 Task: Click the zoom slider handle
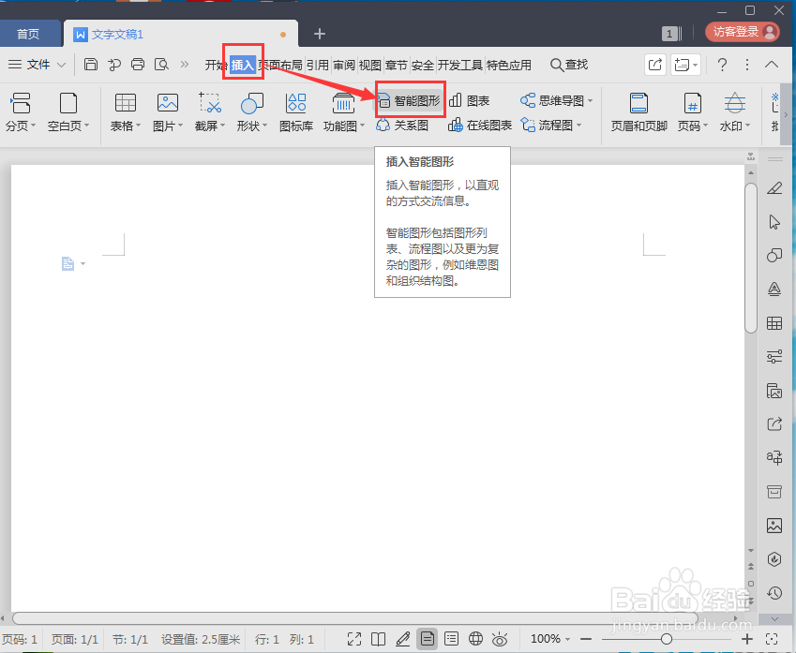666,639
